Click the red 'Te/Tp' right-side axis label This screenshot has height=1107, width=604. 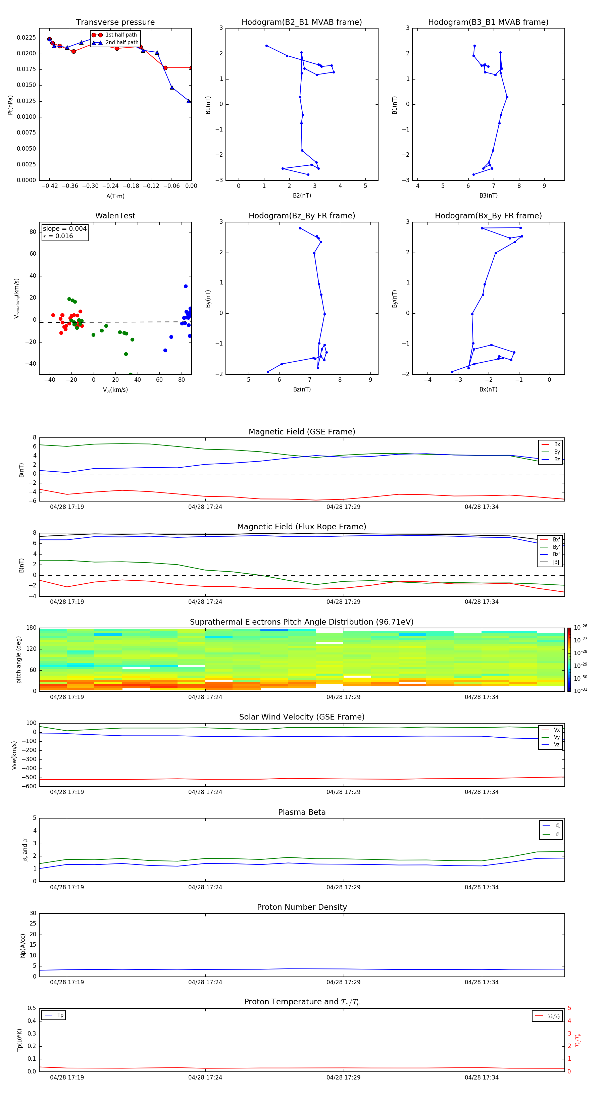tap(578, 1040)
